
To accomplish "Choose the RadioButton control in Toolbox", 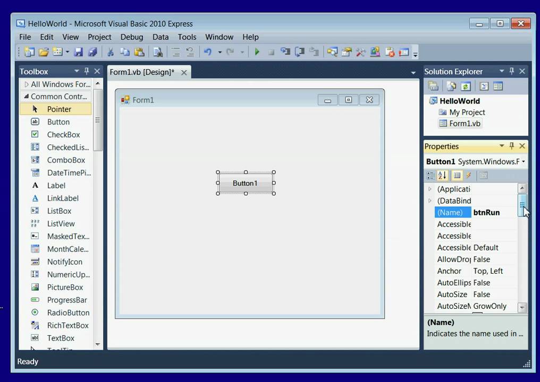I will click(x=56, y=312).
